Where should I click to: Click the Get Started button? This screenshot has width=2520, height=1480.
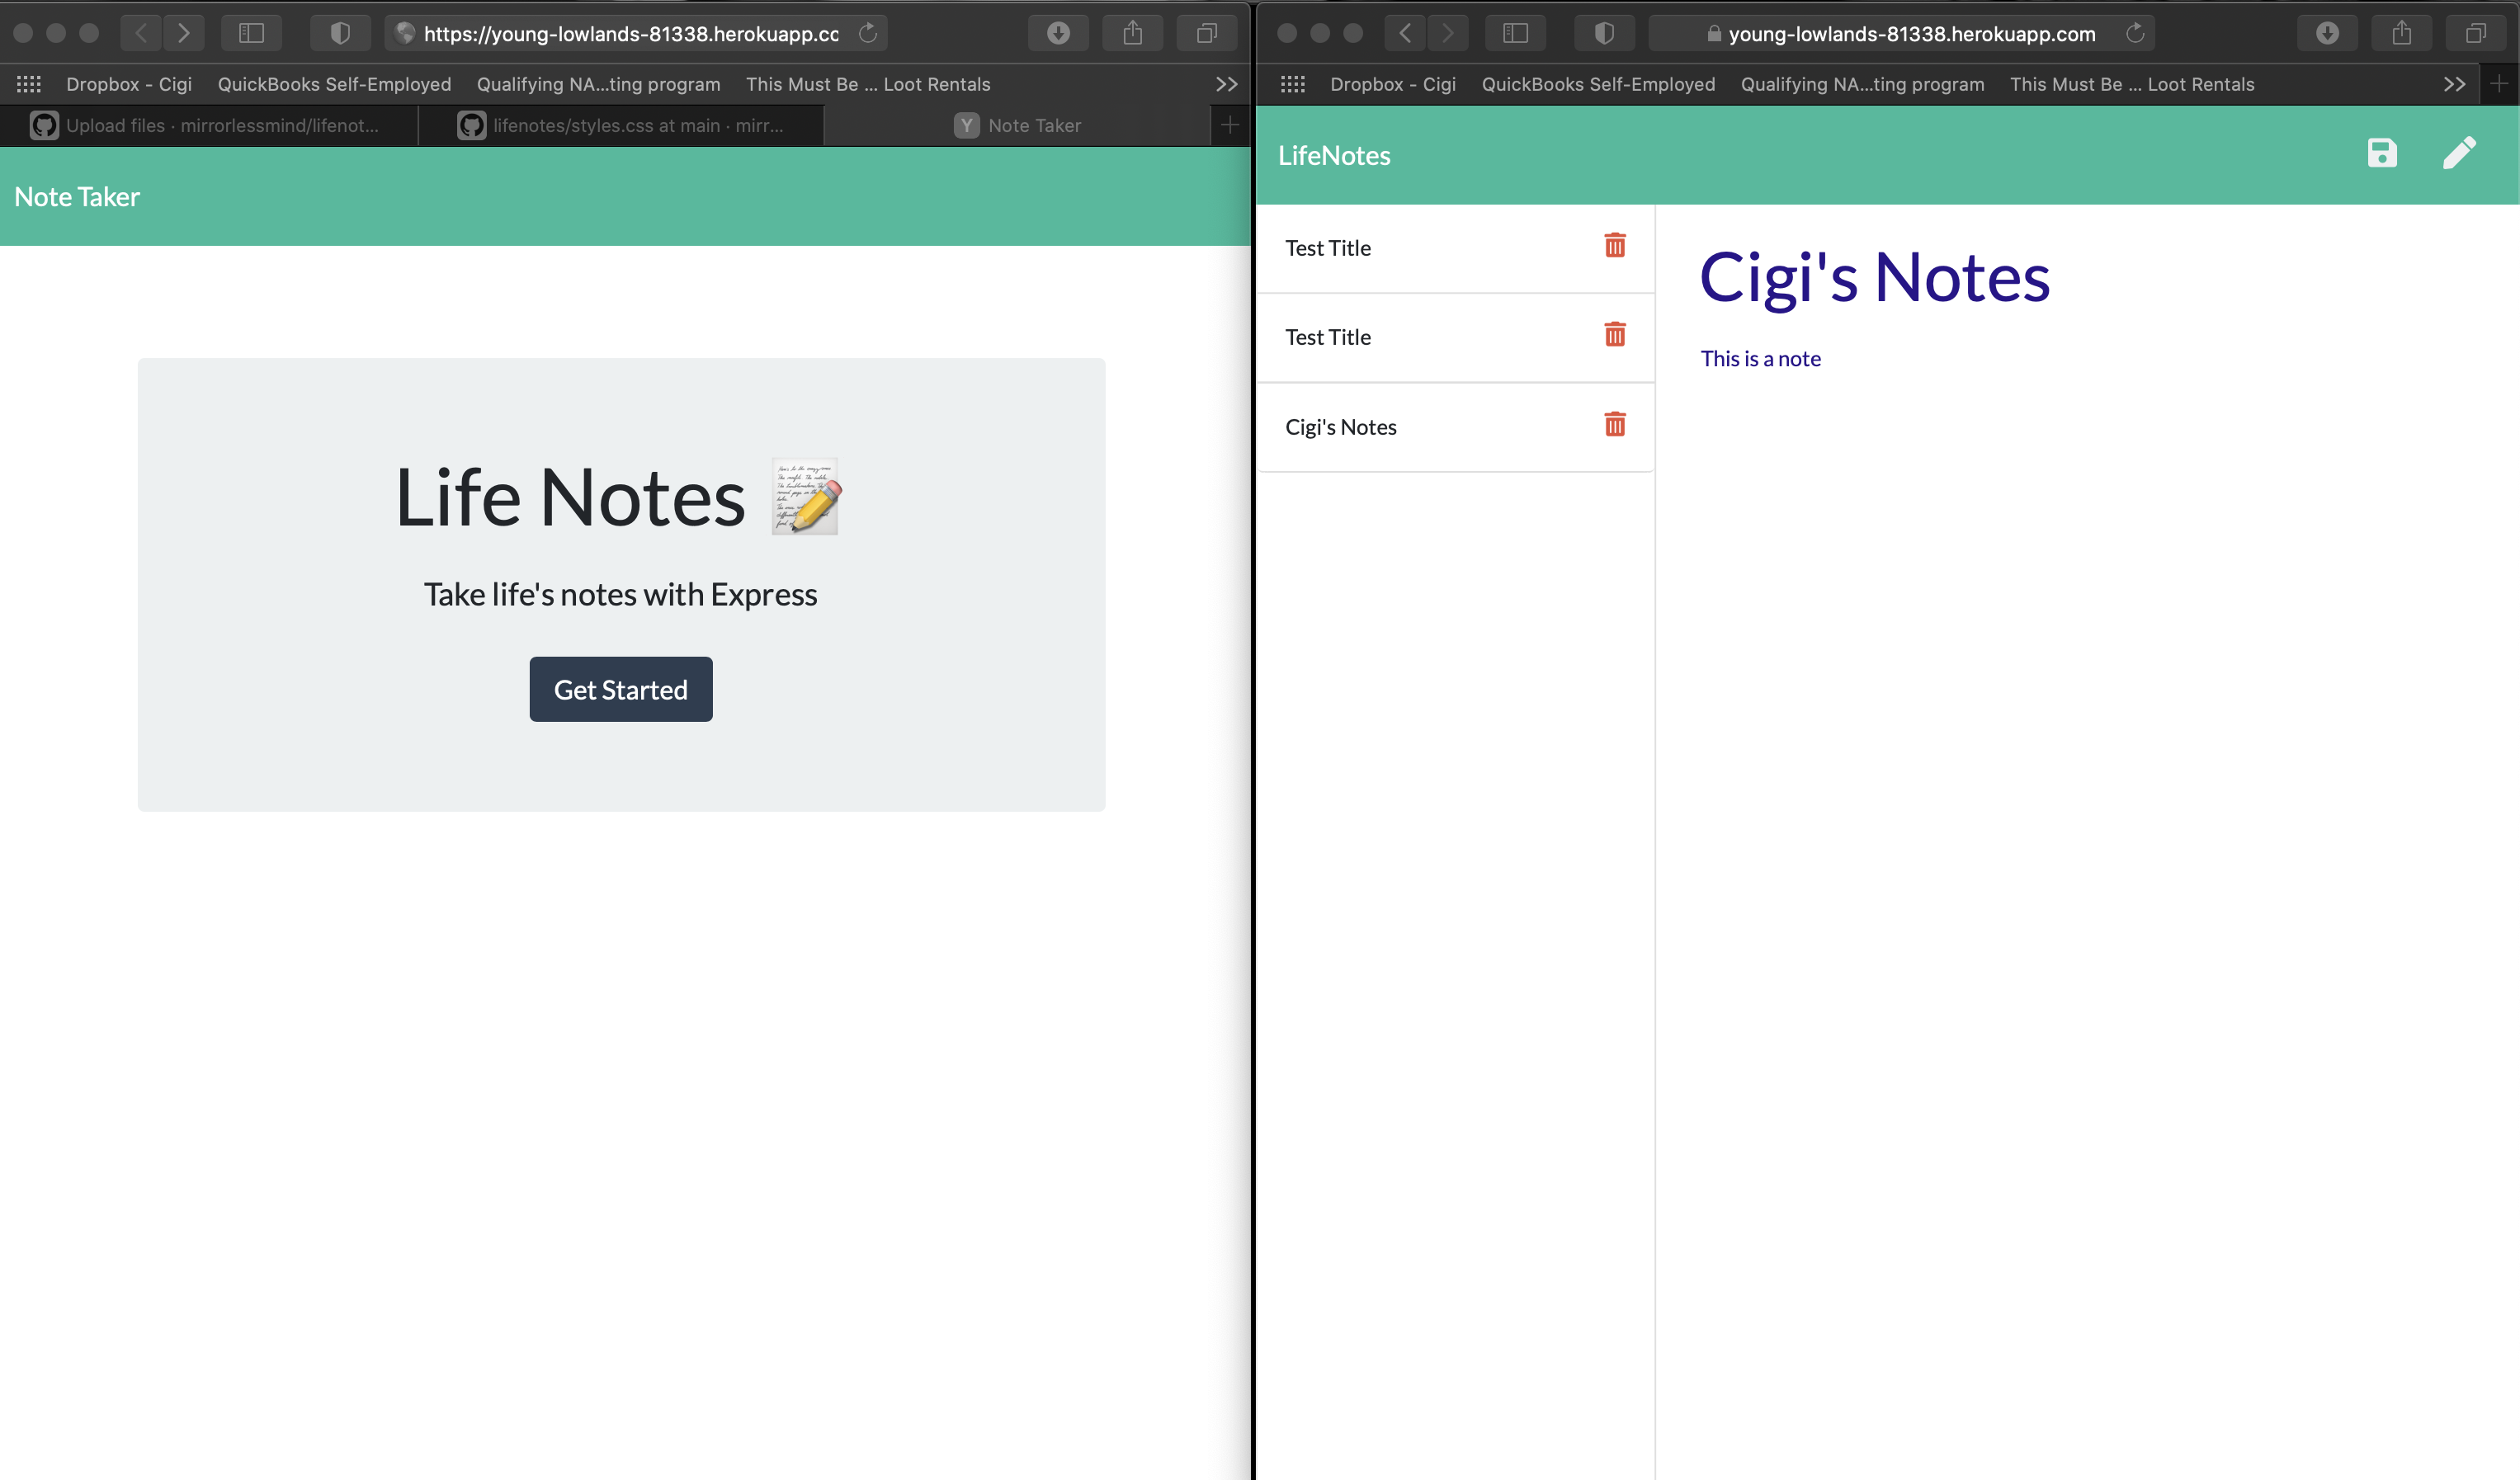pos(621,689)
